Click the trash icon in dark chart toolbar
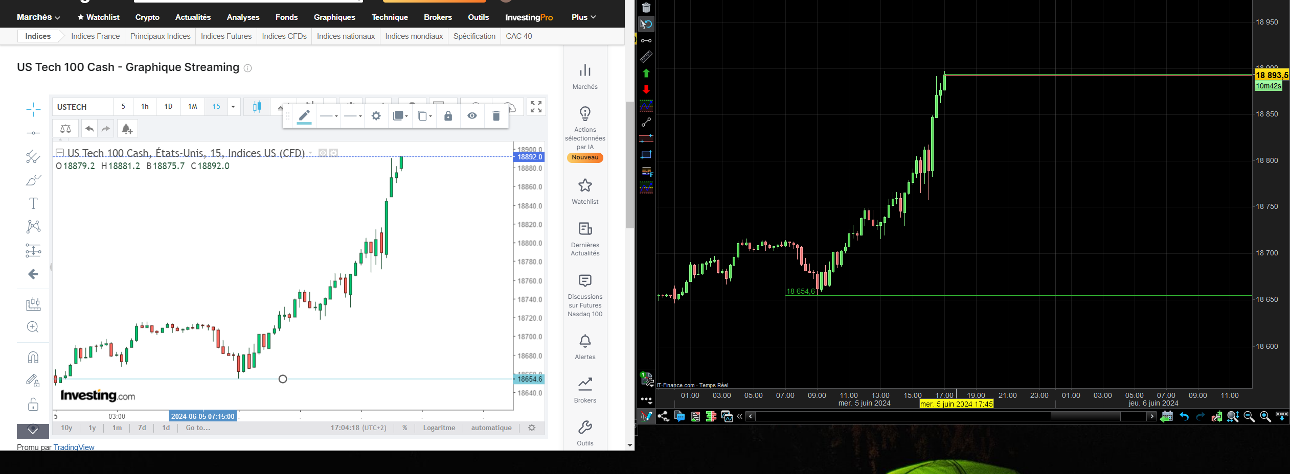 click(x=646, y=8)
